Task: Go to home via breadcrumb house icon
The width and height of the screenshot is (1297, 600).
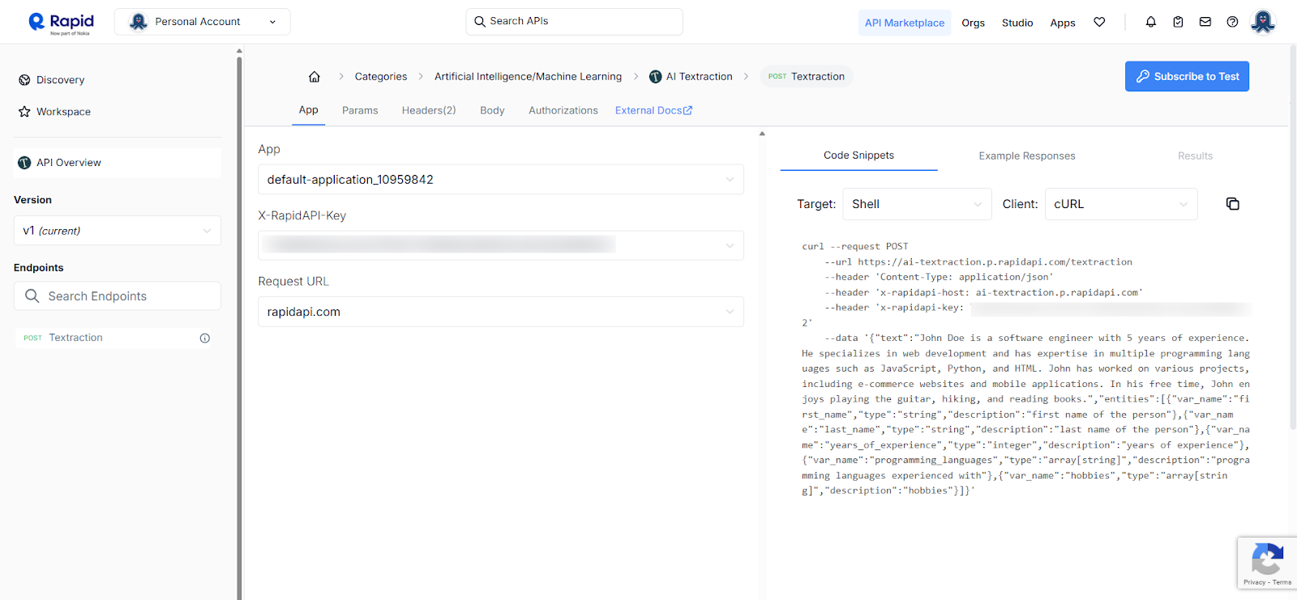Action: [315, 77]
